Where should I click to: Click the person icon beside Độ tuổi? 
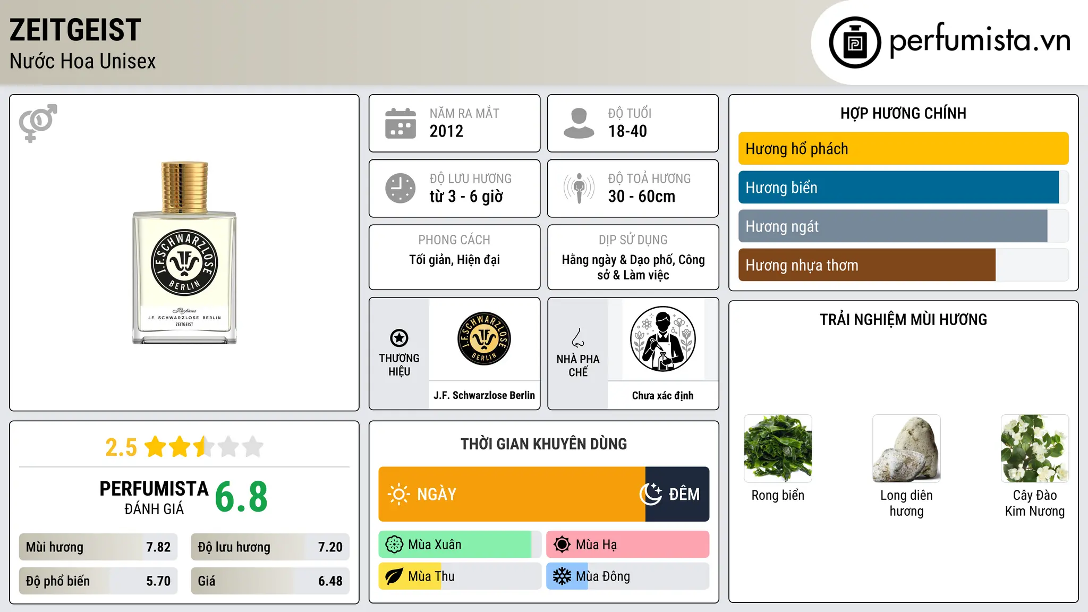point(579,123)
